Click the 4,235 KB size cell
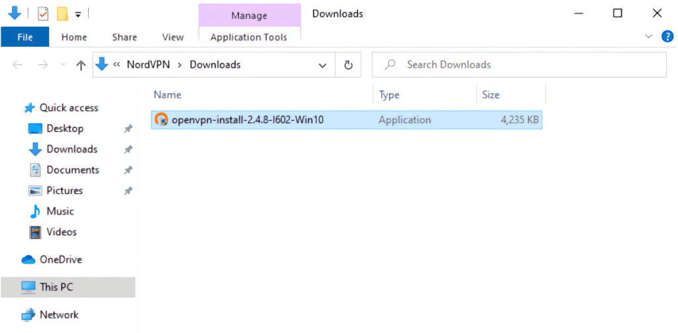Screen dimensions: 678x333 519,120
